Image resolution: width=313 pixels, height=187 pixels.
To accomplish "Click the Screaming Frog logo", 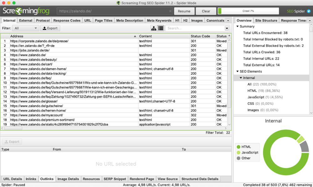I will pos(26,11).
